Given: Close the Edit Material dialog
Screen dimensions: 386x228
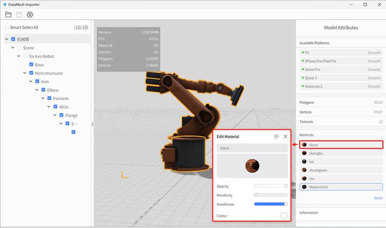Looking at the screenshot, I should coord(285,137).
